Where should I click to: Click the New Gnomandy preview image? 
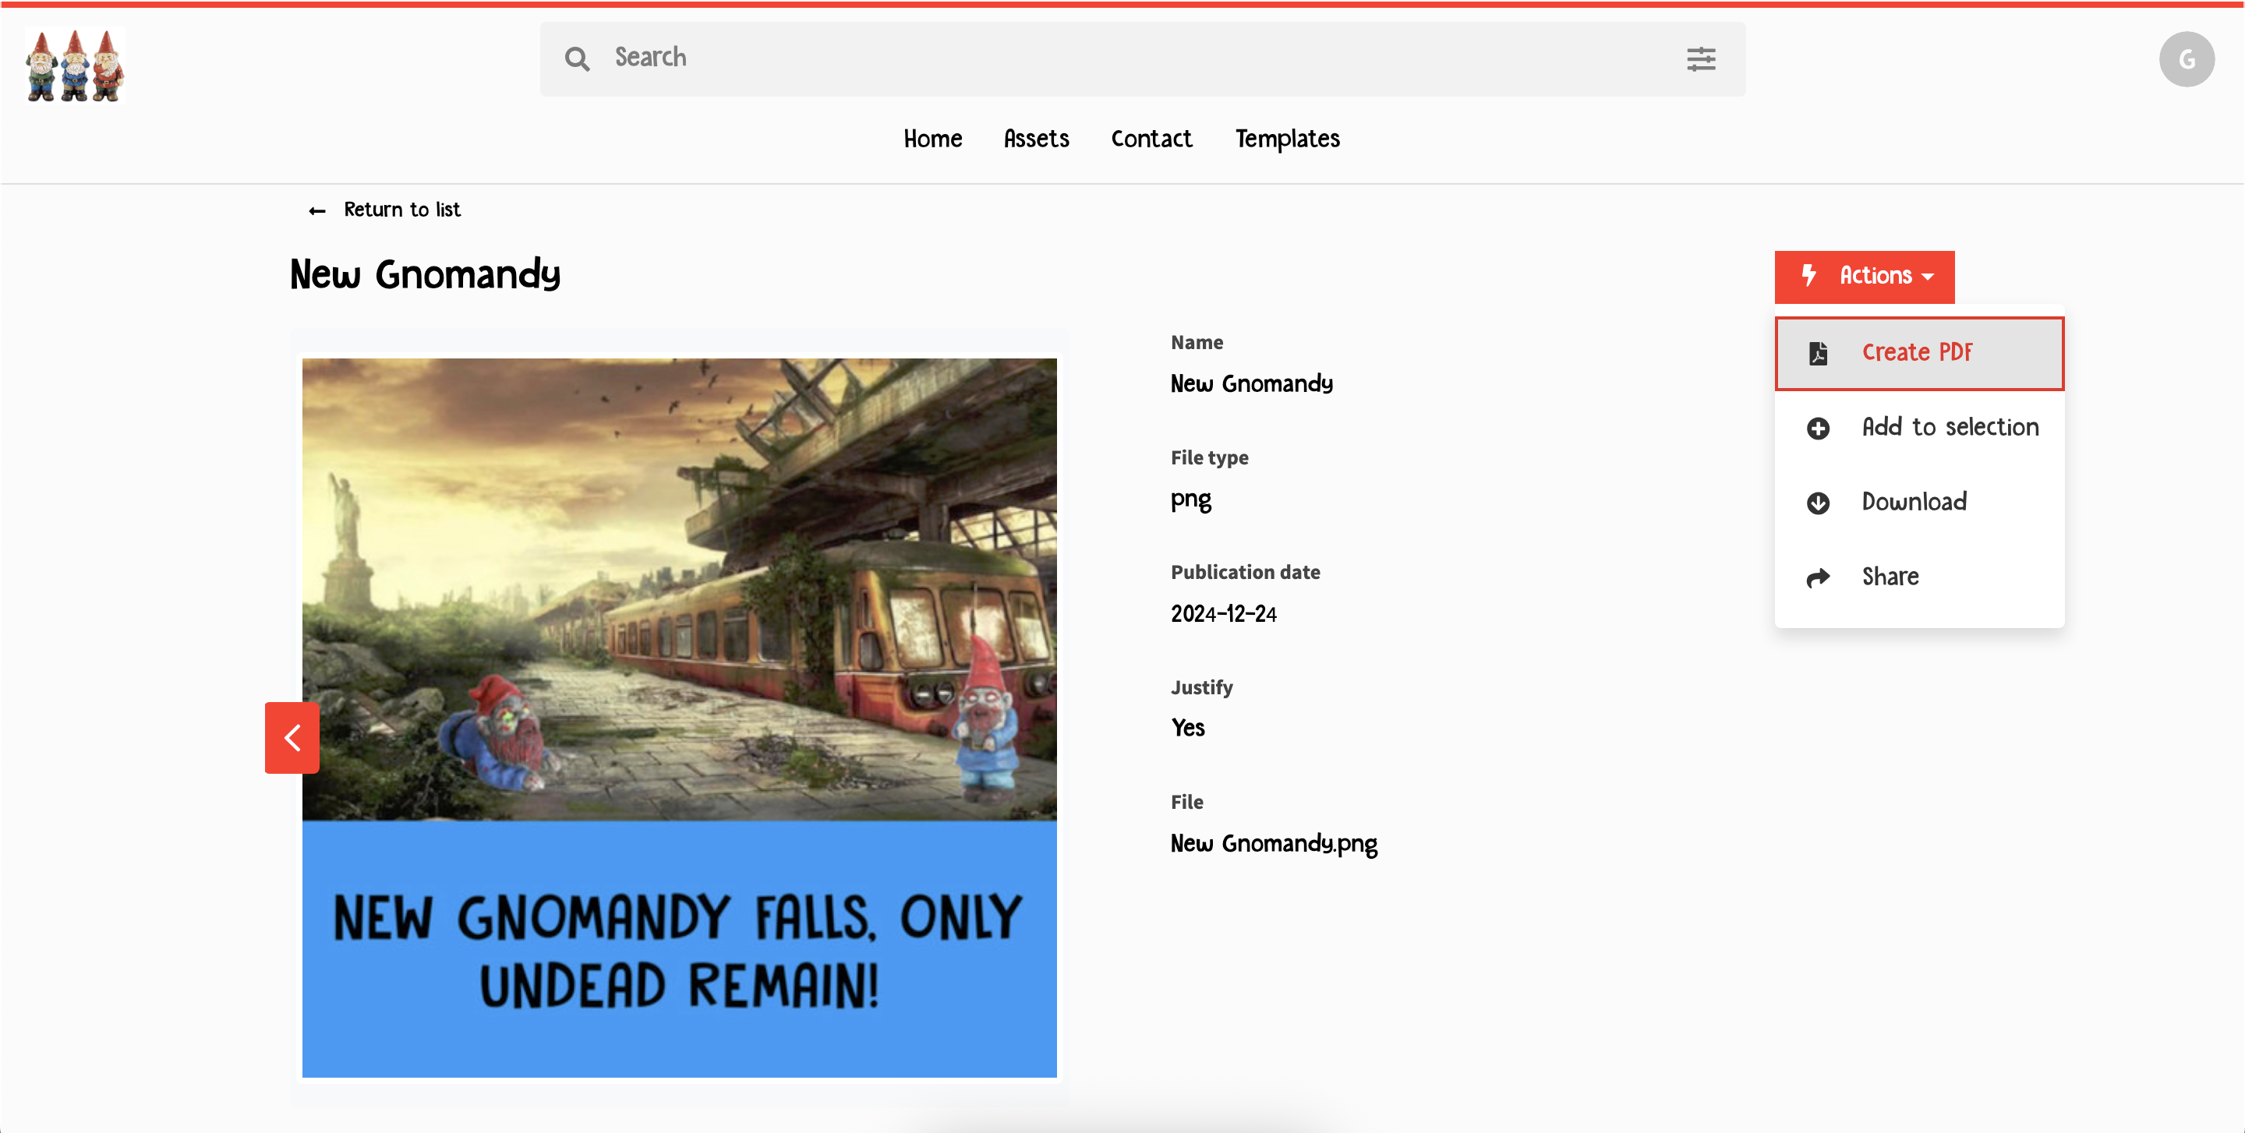(679, 717)
